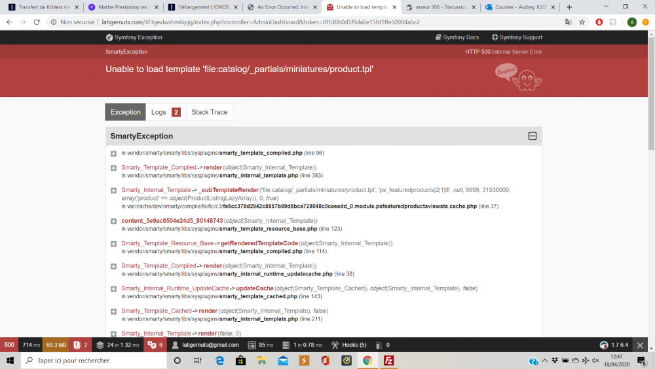The width and height of the screenshot is (655, 369).
Task: Switch to Transfert de fichiers browser tab
Action: pyautogui.click(x=44, y=7)
